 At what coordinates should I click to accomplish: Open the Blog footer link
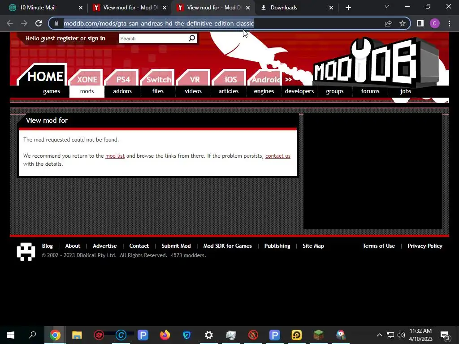48,246
